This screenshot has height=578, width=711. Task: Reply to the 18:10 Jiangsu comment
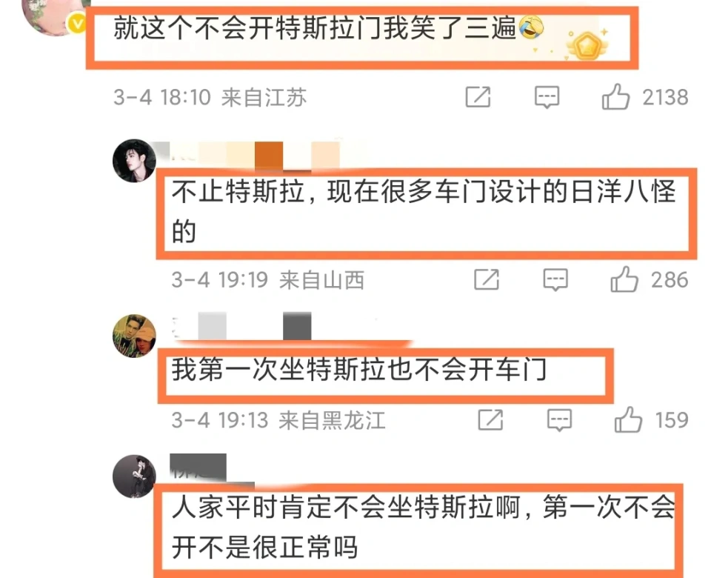pyautogui.click(x=547, y=97)
